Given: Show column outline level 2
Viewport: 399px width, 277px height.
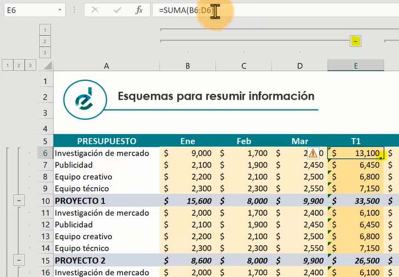Looking at the screenshot, I should point(45,41).
